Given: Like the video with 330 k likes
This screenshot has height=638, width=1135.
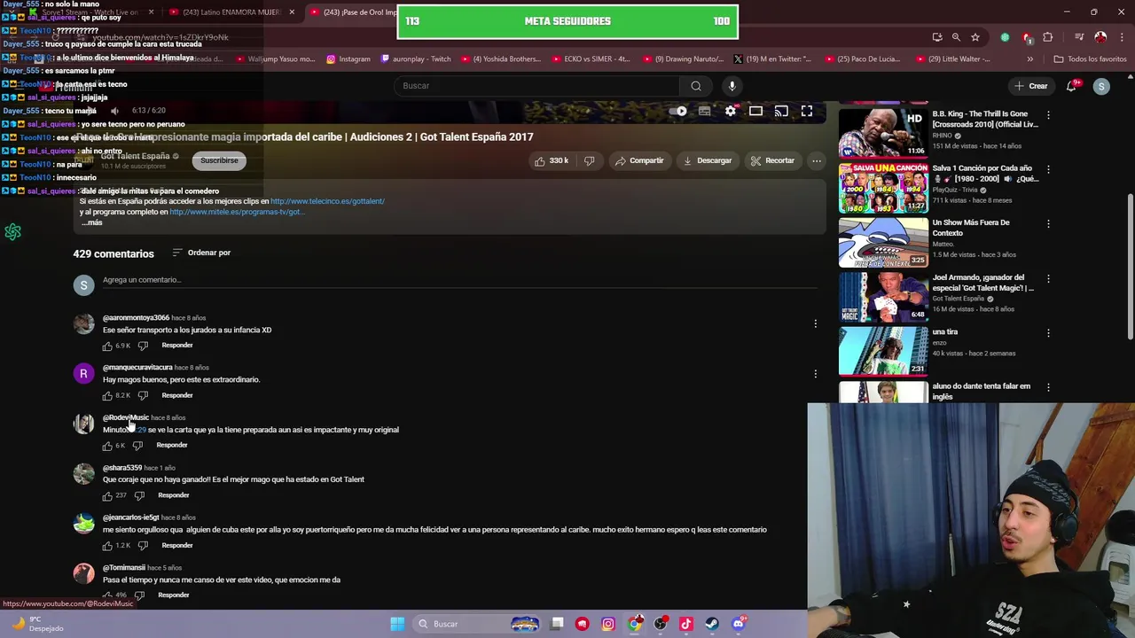Looking at the screenshot, I should (551, 160).
